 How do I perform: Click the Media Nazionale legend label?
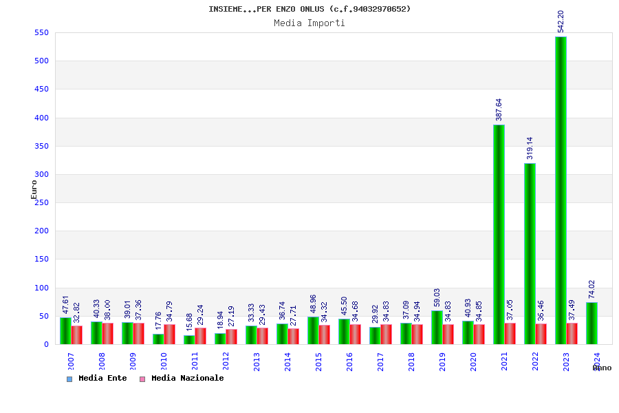pyautogui.click(x=187, y=378)
